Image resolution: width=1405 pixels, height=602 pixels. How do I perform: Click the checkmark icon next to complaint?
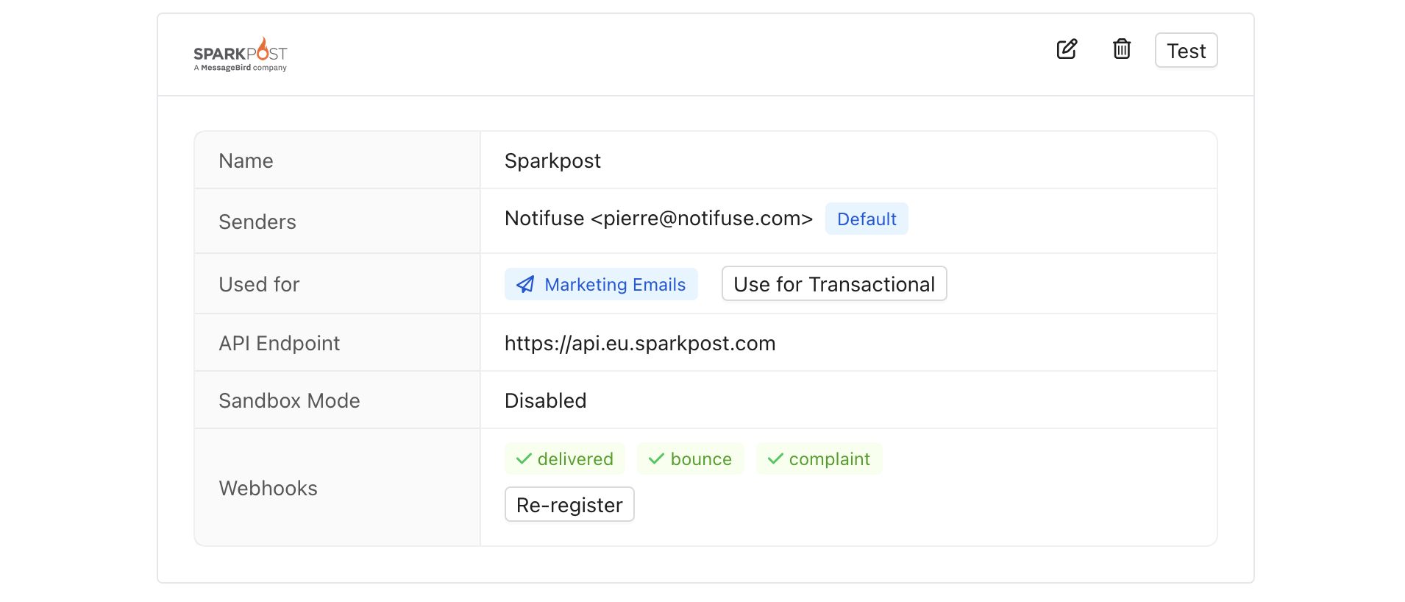click(775, 459)
